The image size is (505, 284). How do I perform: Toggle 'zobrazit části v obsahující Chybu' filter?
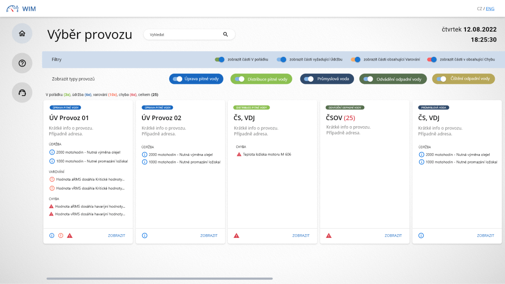click(x=432, y=60)
